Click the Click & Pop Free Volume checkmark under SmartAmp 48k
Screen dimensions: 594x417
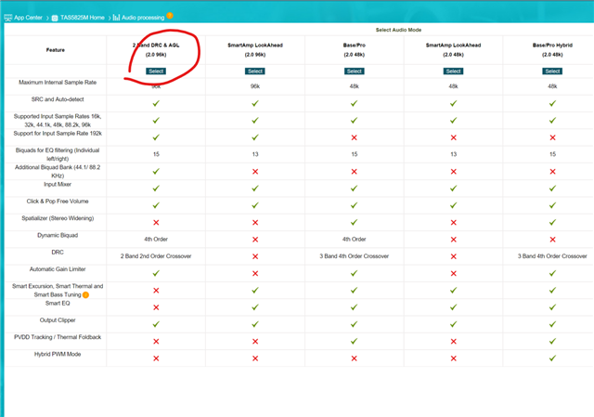tap(453, 205)
